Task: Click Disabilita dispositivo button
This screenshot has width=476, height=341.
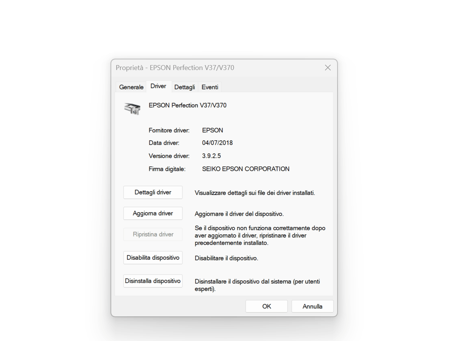Action: (153, 258)
